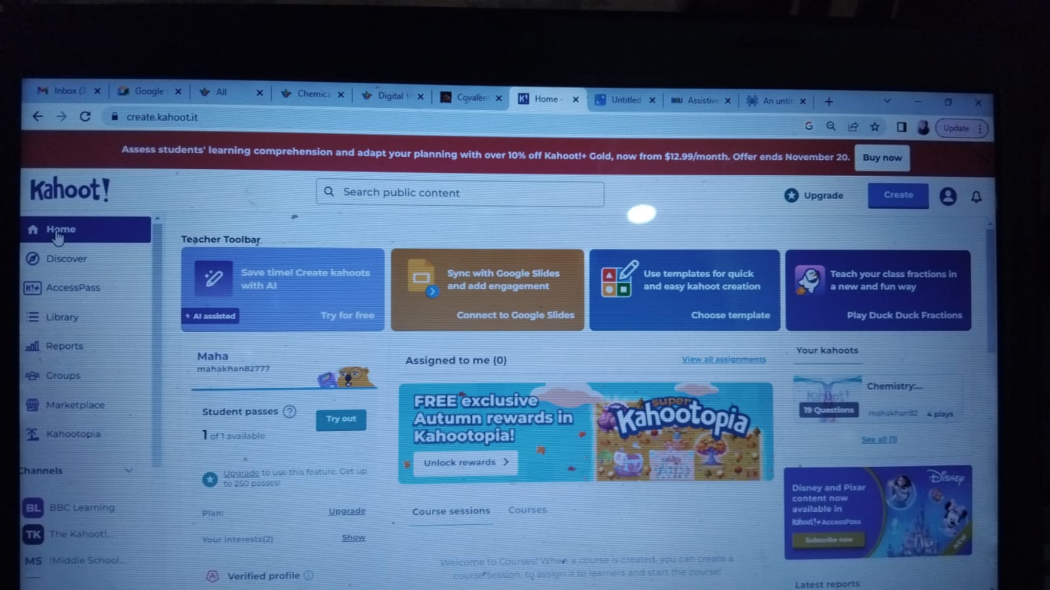
Task: Click the Buy now banner button
Action: (882, 158)
